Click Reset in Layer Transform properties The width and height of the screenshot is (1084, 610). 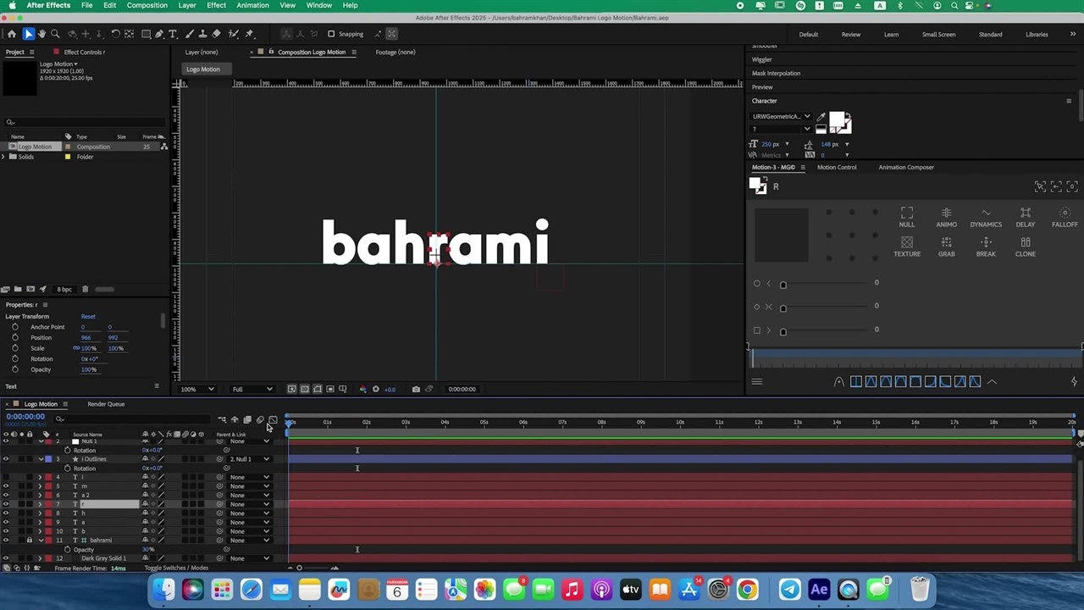coord(88,317)
